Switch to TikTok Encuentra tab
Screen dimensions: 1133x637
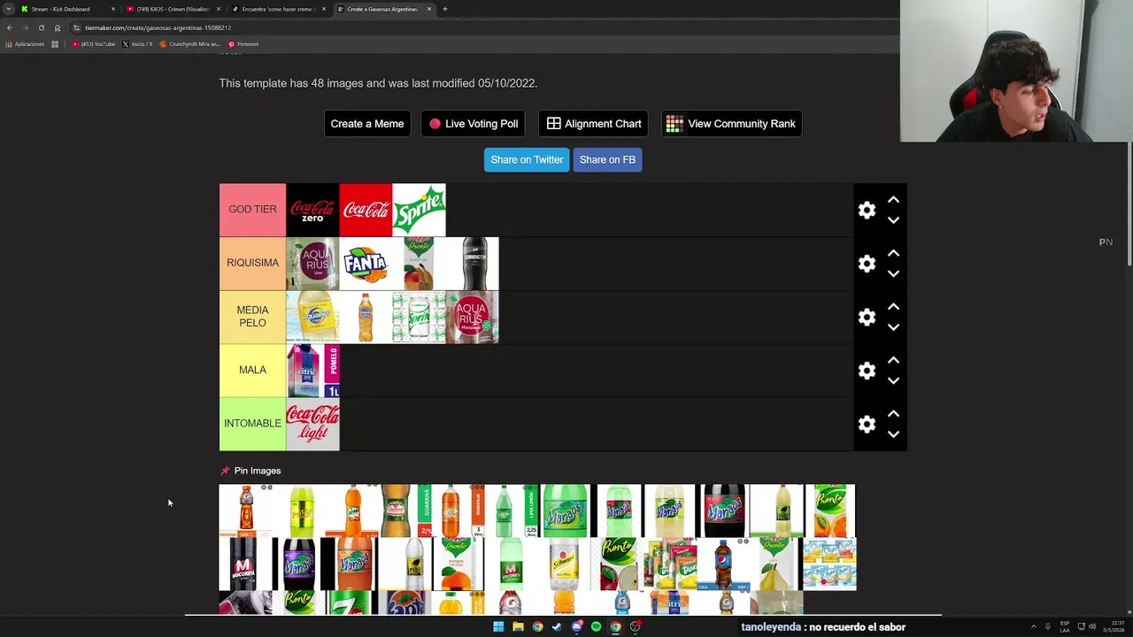tap(278, 9)
